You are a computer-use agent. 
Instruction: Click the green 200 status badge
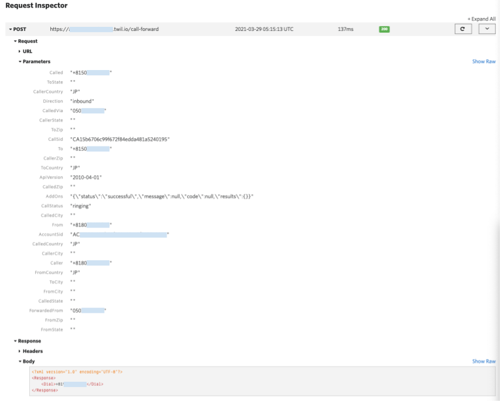384,29
